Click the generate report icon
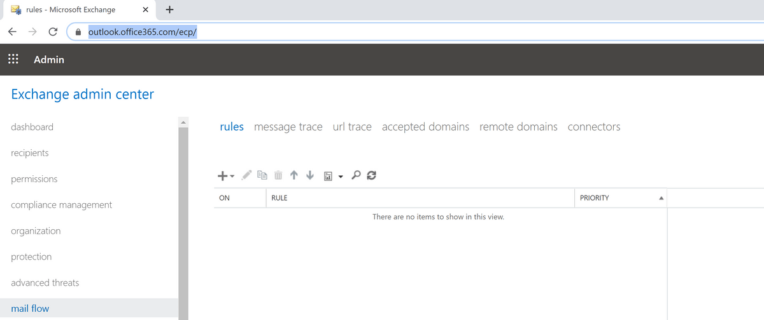Screen dimensions: 764x320 click(329, 176)
